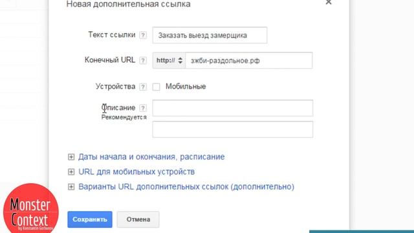The width and height of the screenshot is (414, 233).
Task: Click the help icon next to Устройства
Action: click(143, 87)
